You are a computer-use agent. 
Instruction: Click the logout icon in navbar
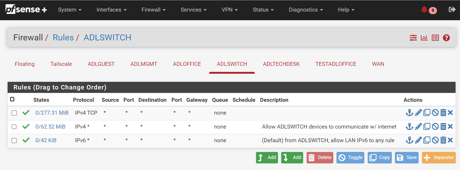click(452, 10)
